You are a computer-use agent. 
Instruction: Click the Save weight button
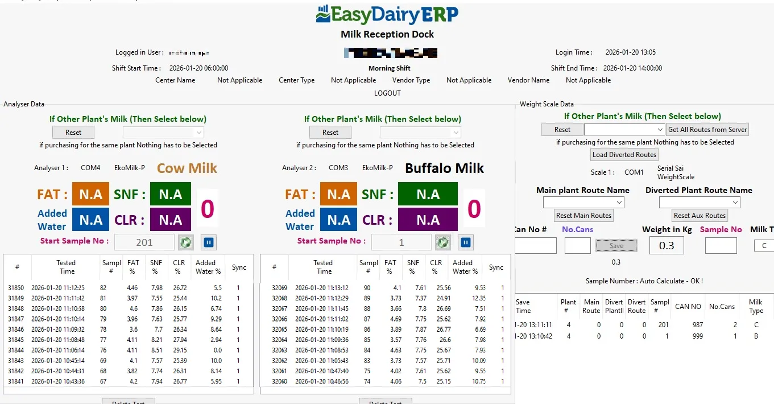coord(616,245)
